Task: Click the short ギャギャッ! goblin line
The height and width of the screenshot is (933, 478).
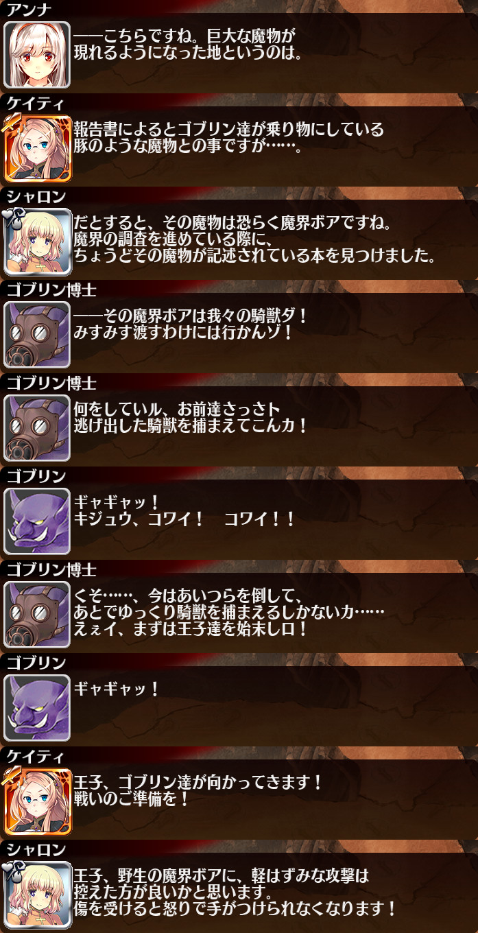Action: [x=117, y=689]
